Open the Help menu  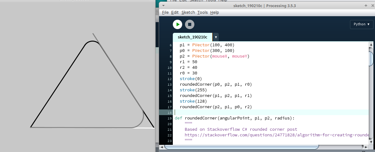pos(214,13)
